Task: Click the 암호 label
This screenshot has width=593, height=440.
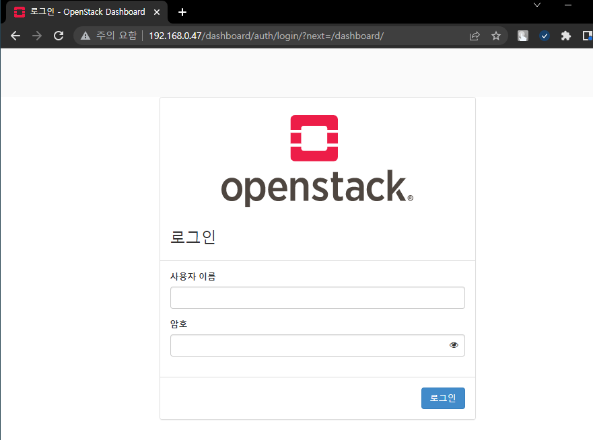Action: (x=179, y=324)
